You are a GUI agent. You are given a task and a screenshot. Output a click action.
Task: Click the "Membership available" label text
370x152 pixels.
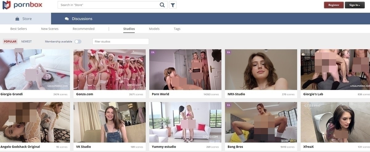click(59, 42)
